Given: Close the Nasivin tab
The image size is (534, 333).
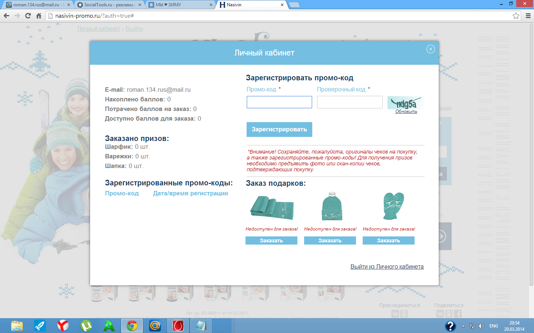Looking at the screenshot, I should [282, 5].
